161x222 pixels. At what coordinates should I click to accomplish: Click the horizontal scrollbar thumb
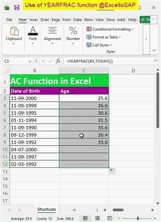[x=118, y=210]
